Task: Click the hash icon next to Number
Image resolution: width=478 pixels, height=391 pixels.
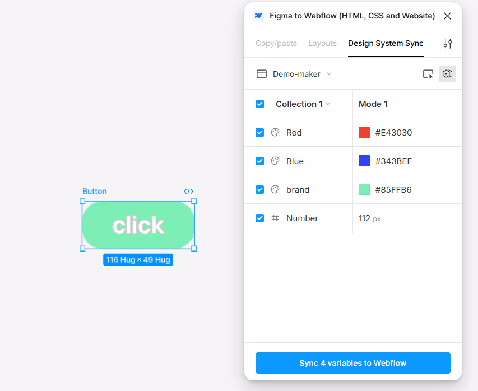Action: pos(275,218)
